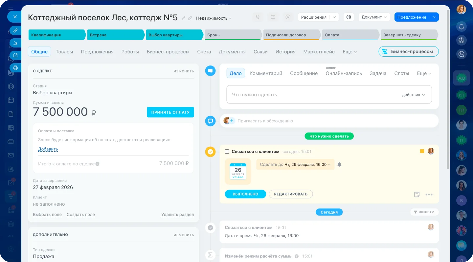
Task: Click the reminder bell beside the task deadline
Action: point(339,164)
